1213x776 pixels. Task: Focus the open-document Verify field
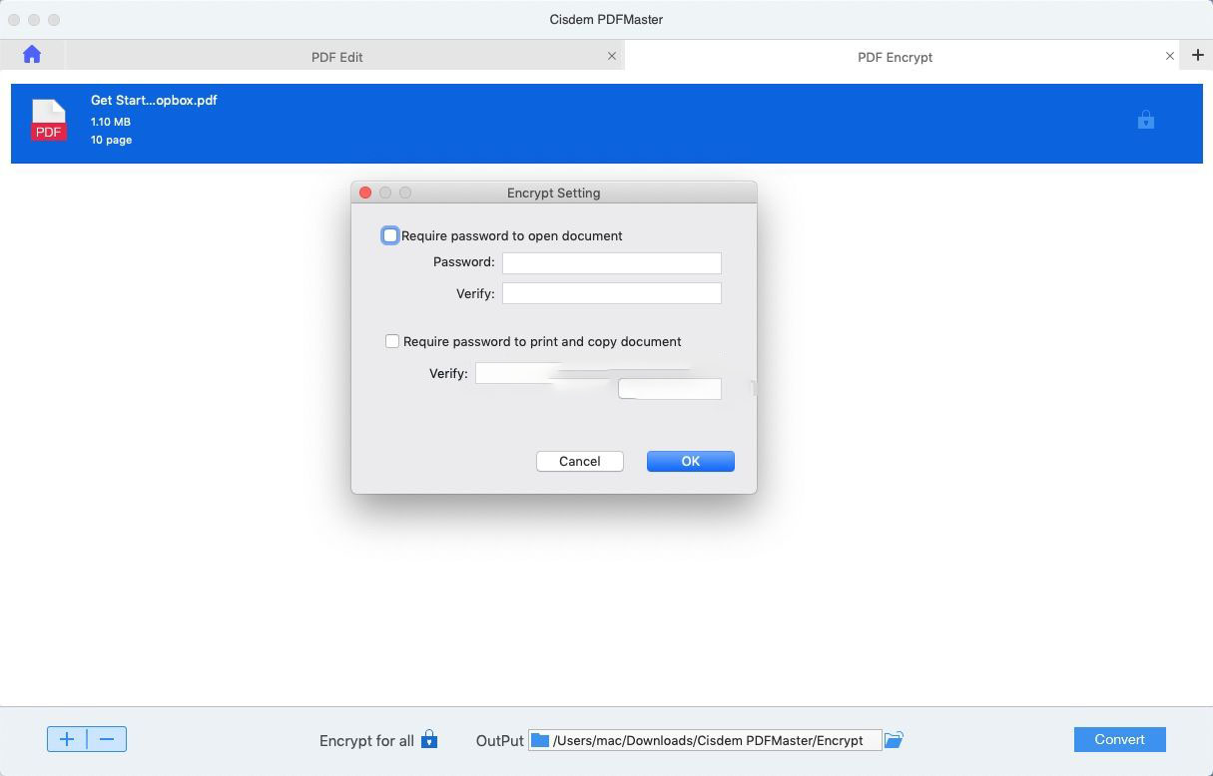tap(611, 293)
